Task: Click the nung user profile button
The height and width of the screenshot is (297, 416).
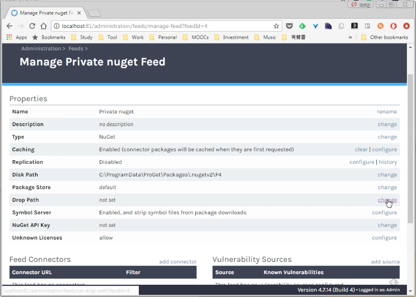Action: (361, 5)
